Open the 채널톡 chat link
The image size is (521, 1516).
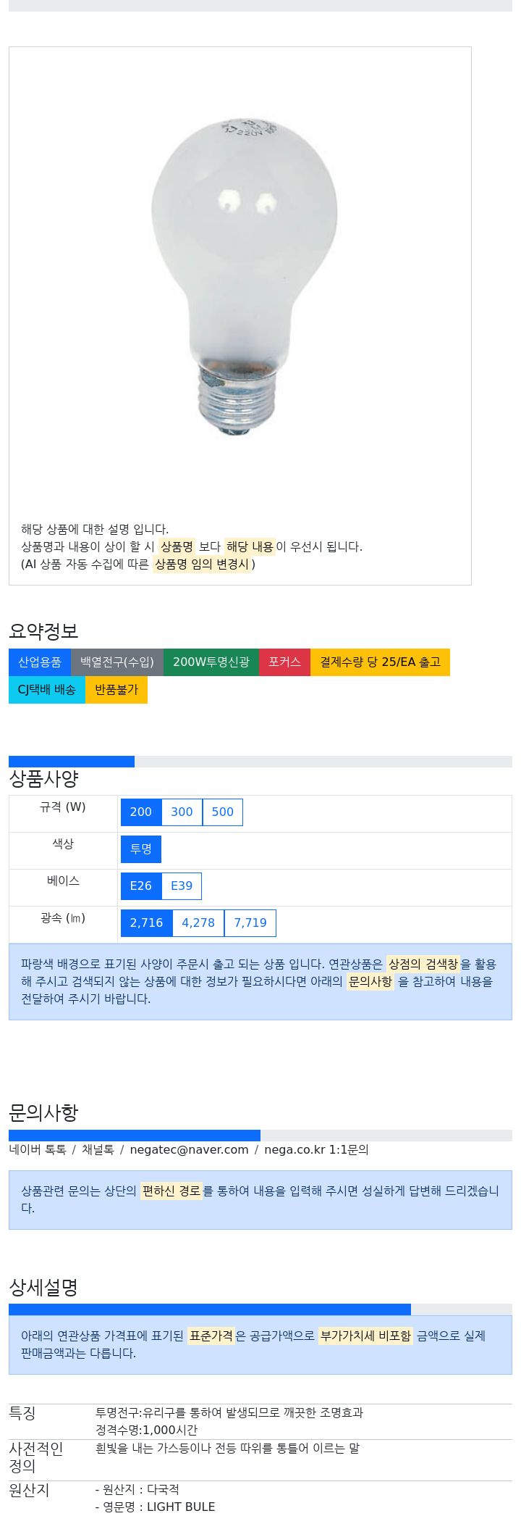click(x=98, y=1150)
